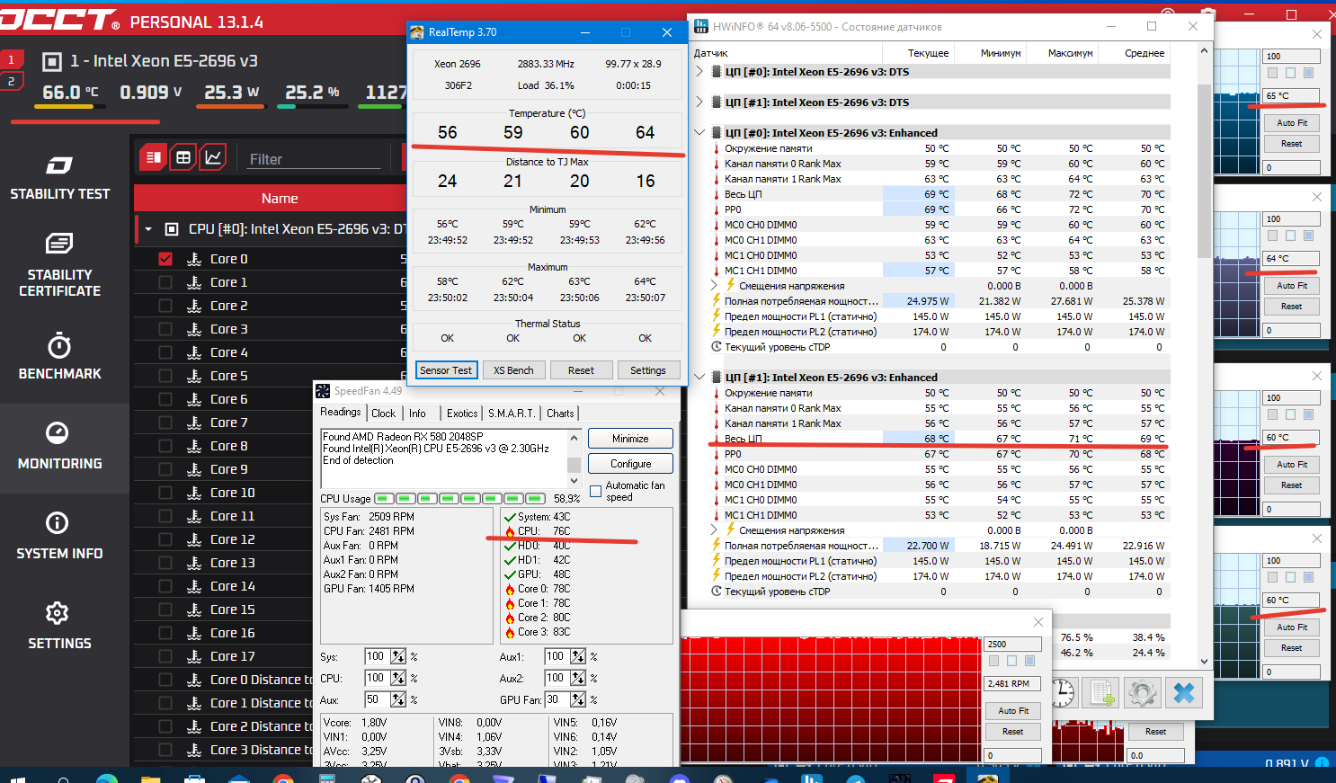
Task: Click the blue X icon in HWiNFO toolbar
Action: click(x=1184, y=692)
